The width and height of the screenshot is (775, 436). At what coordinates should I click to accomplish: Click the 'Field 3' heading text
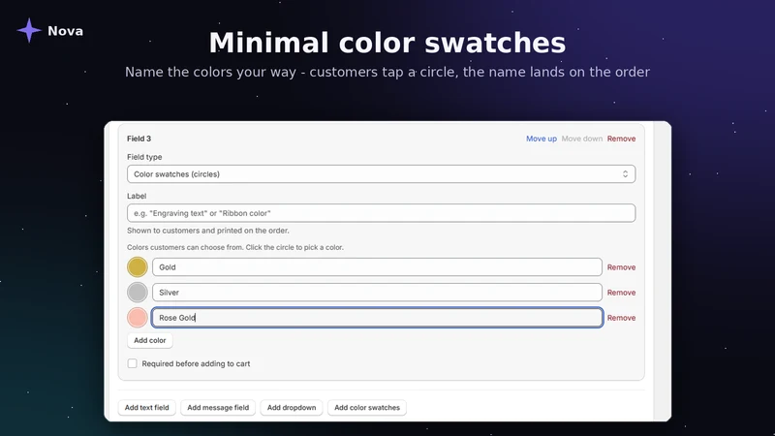(139, 139)
